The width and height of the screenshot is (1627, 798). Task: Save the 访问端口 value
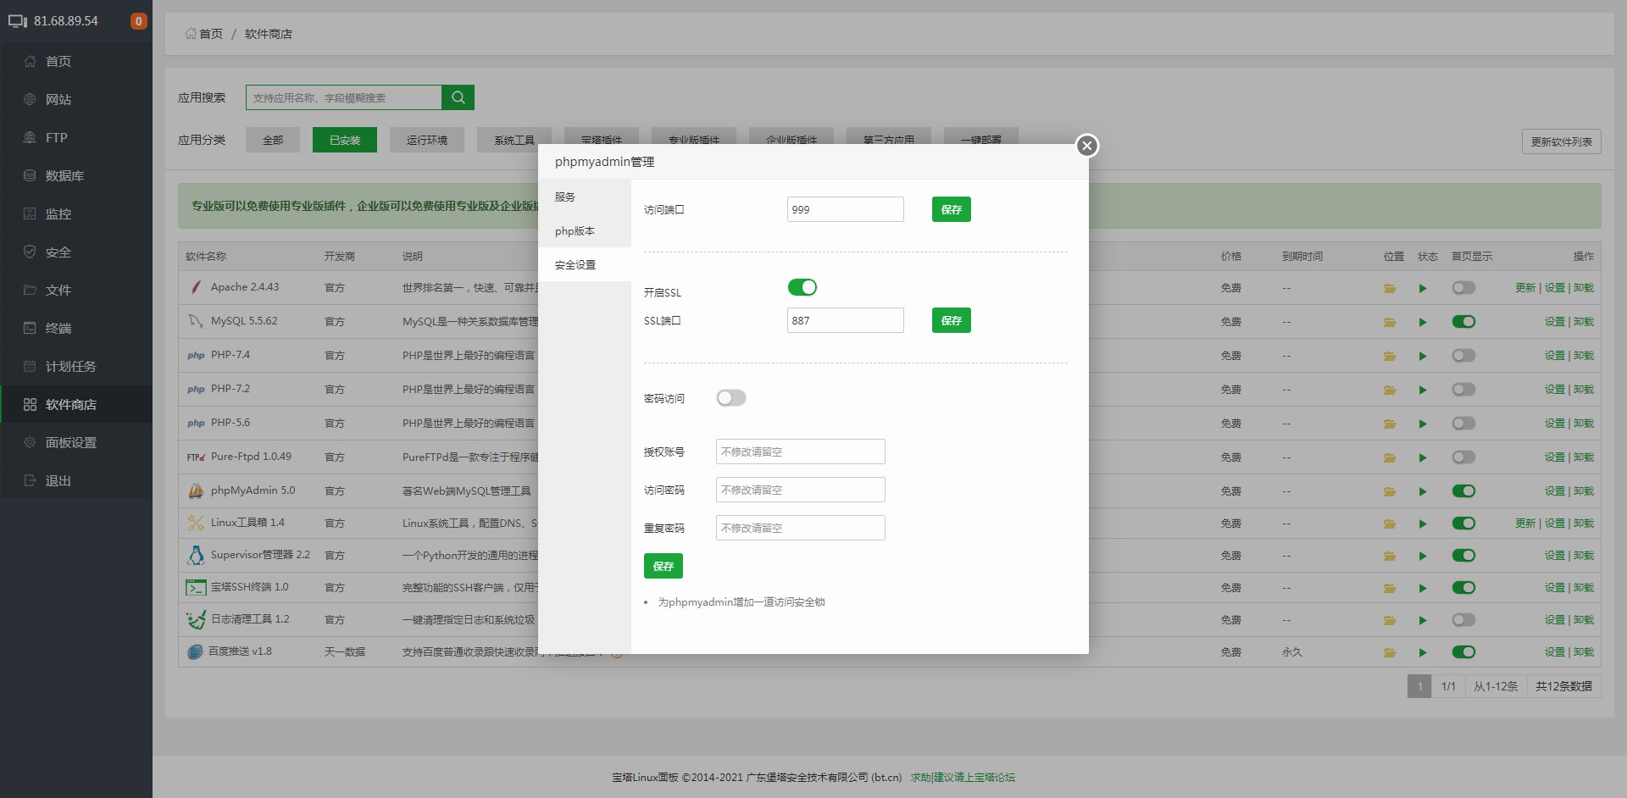952,209
